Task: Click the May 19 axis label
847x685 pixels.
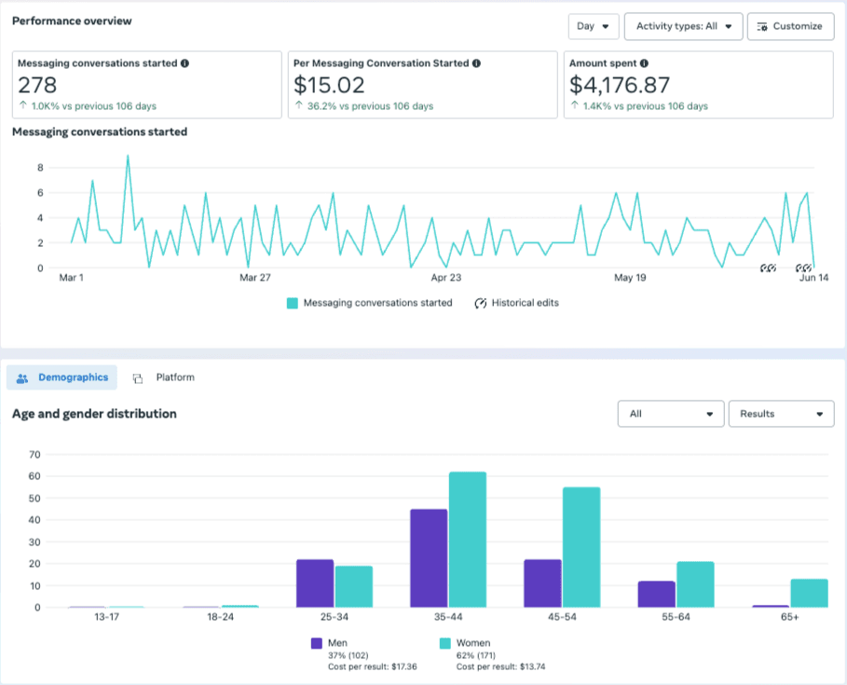Action: 630,278
